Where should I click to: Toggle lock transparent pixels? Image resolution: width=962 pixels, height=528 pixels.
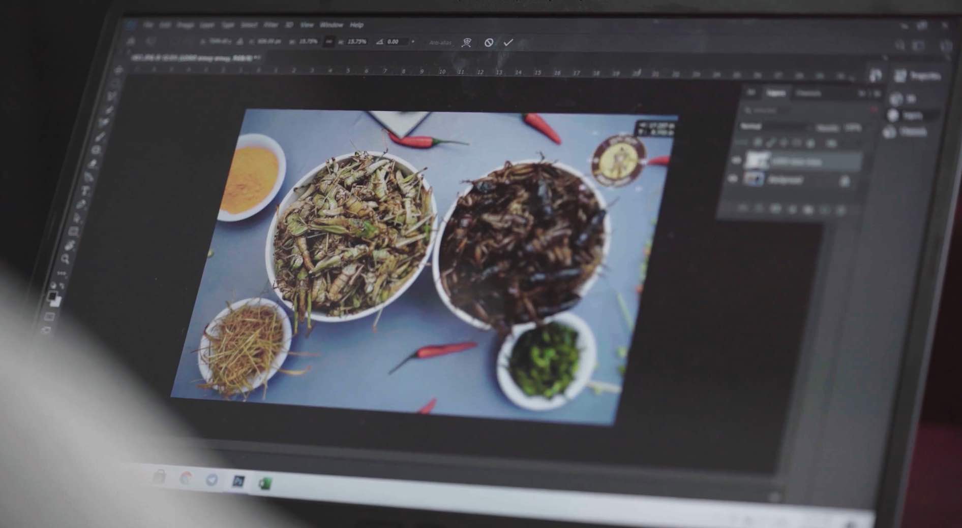(x=757, y=143)
